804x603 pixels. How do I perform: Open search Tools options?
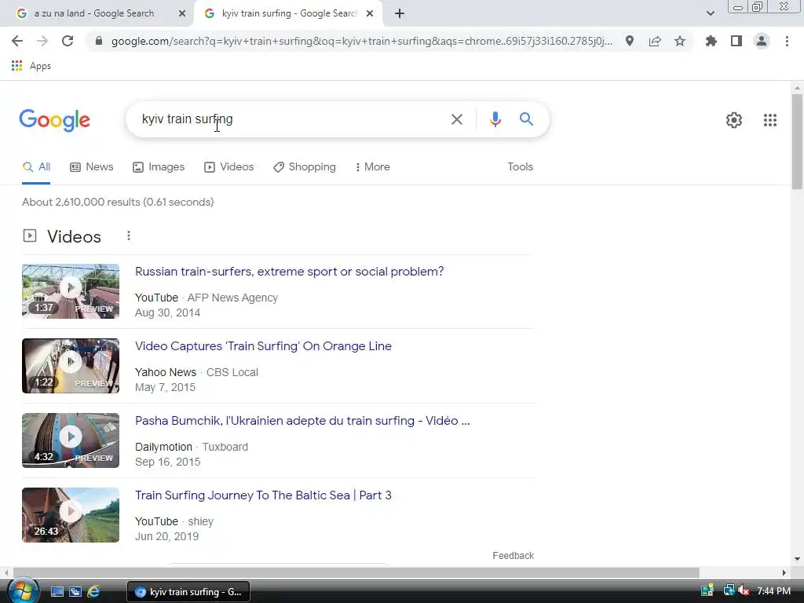point(520,167)
